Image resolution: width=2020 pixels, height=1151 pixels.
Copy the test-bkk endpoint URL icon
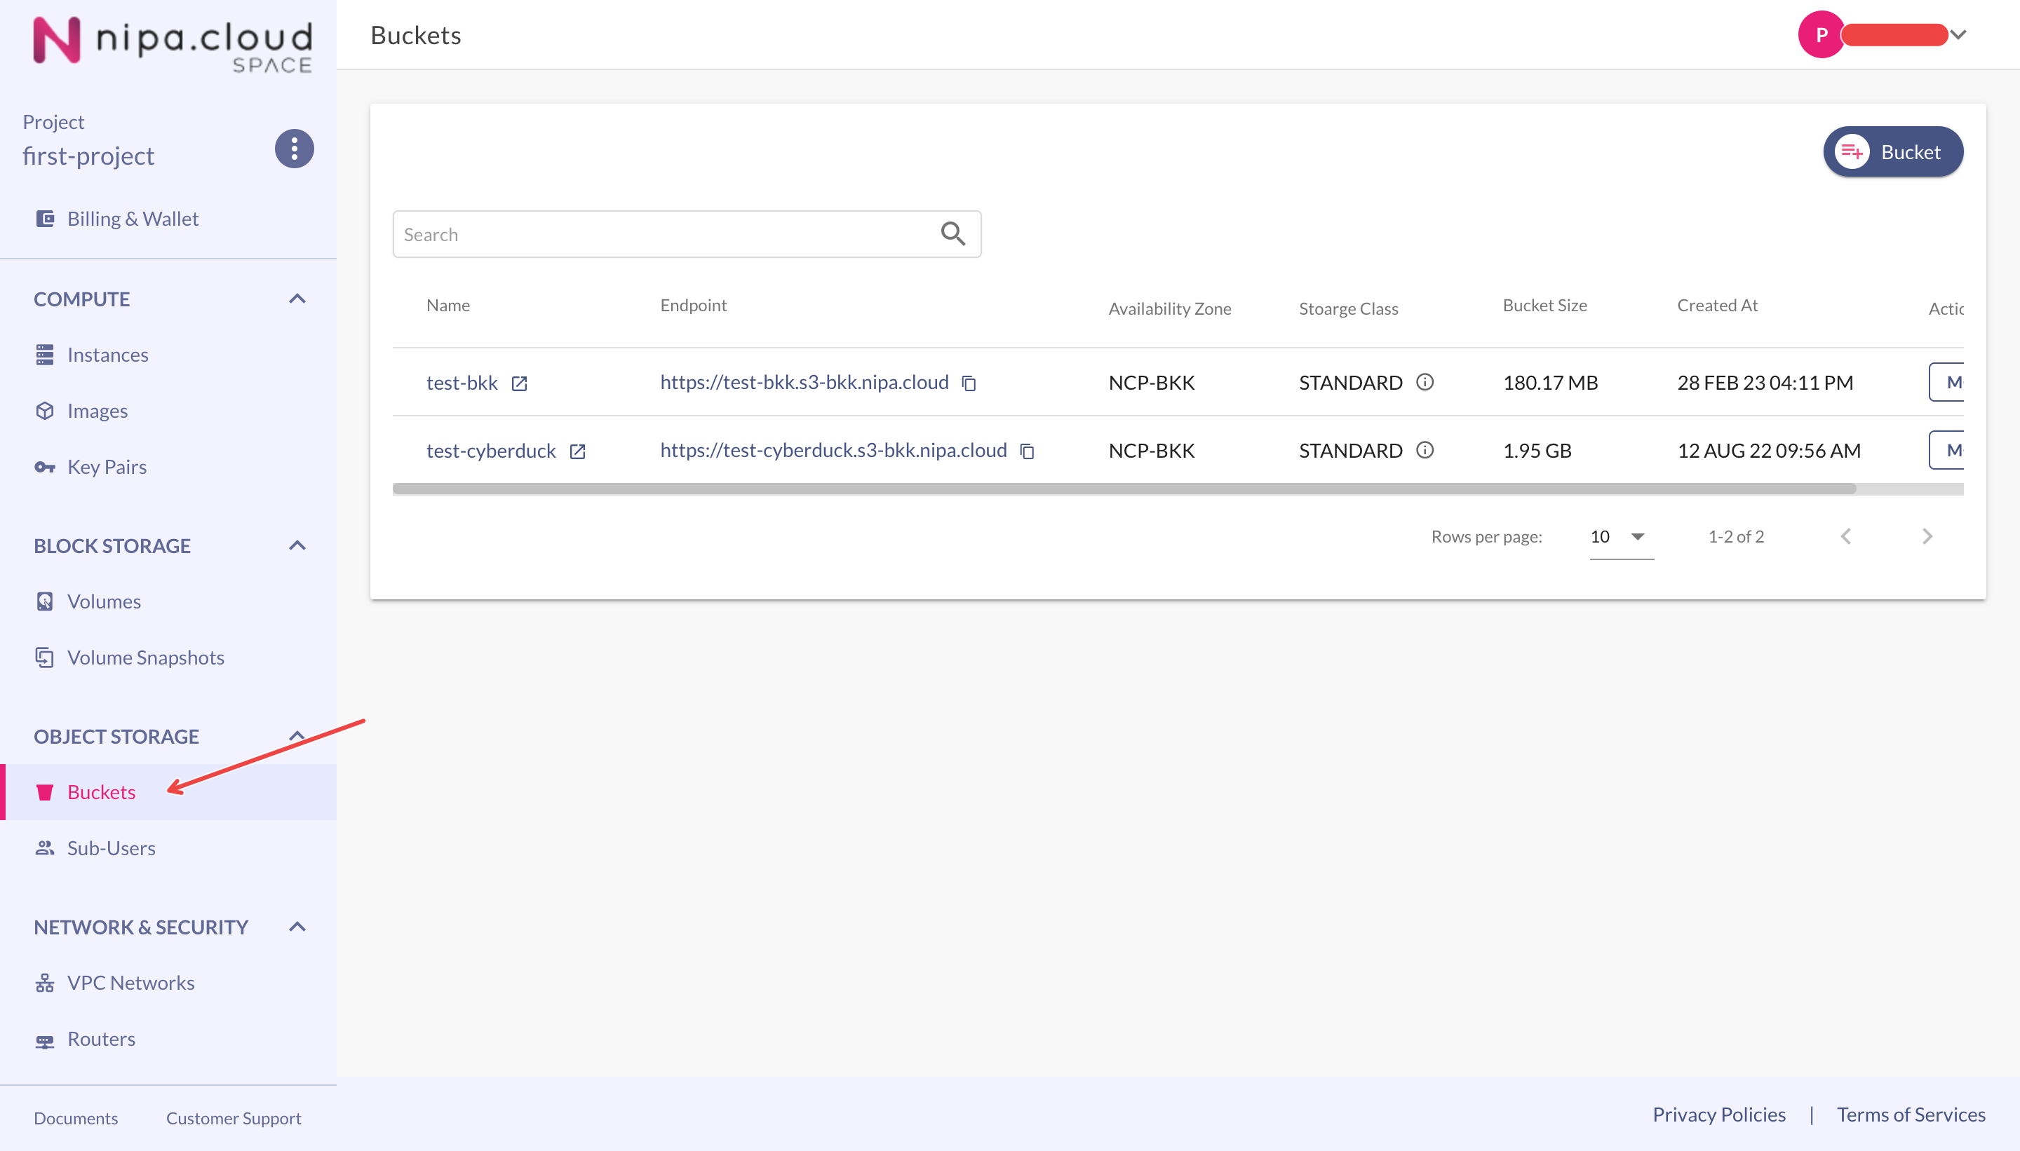(969, 383)
